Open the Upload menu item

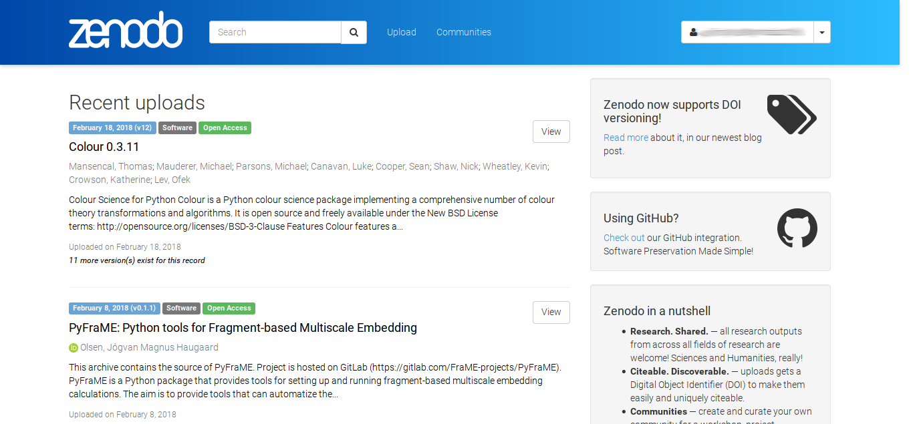coord(401,32)
